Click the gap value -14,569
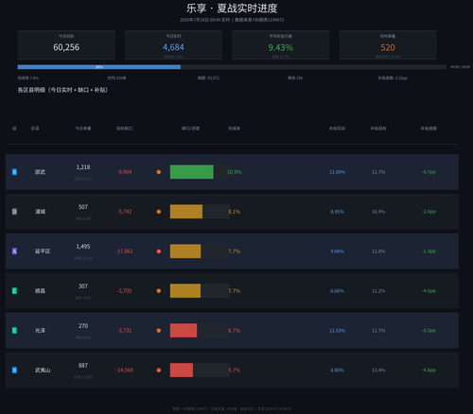This screenshot has height=414, width=473. (125, 370)
